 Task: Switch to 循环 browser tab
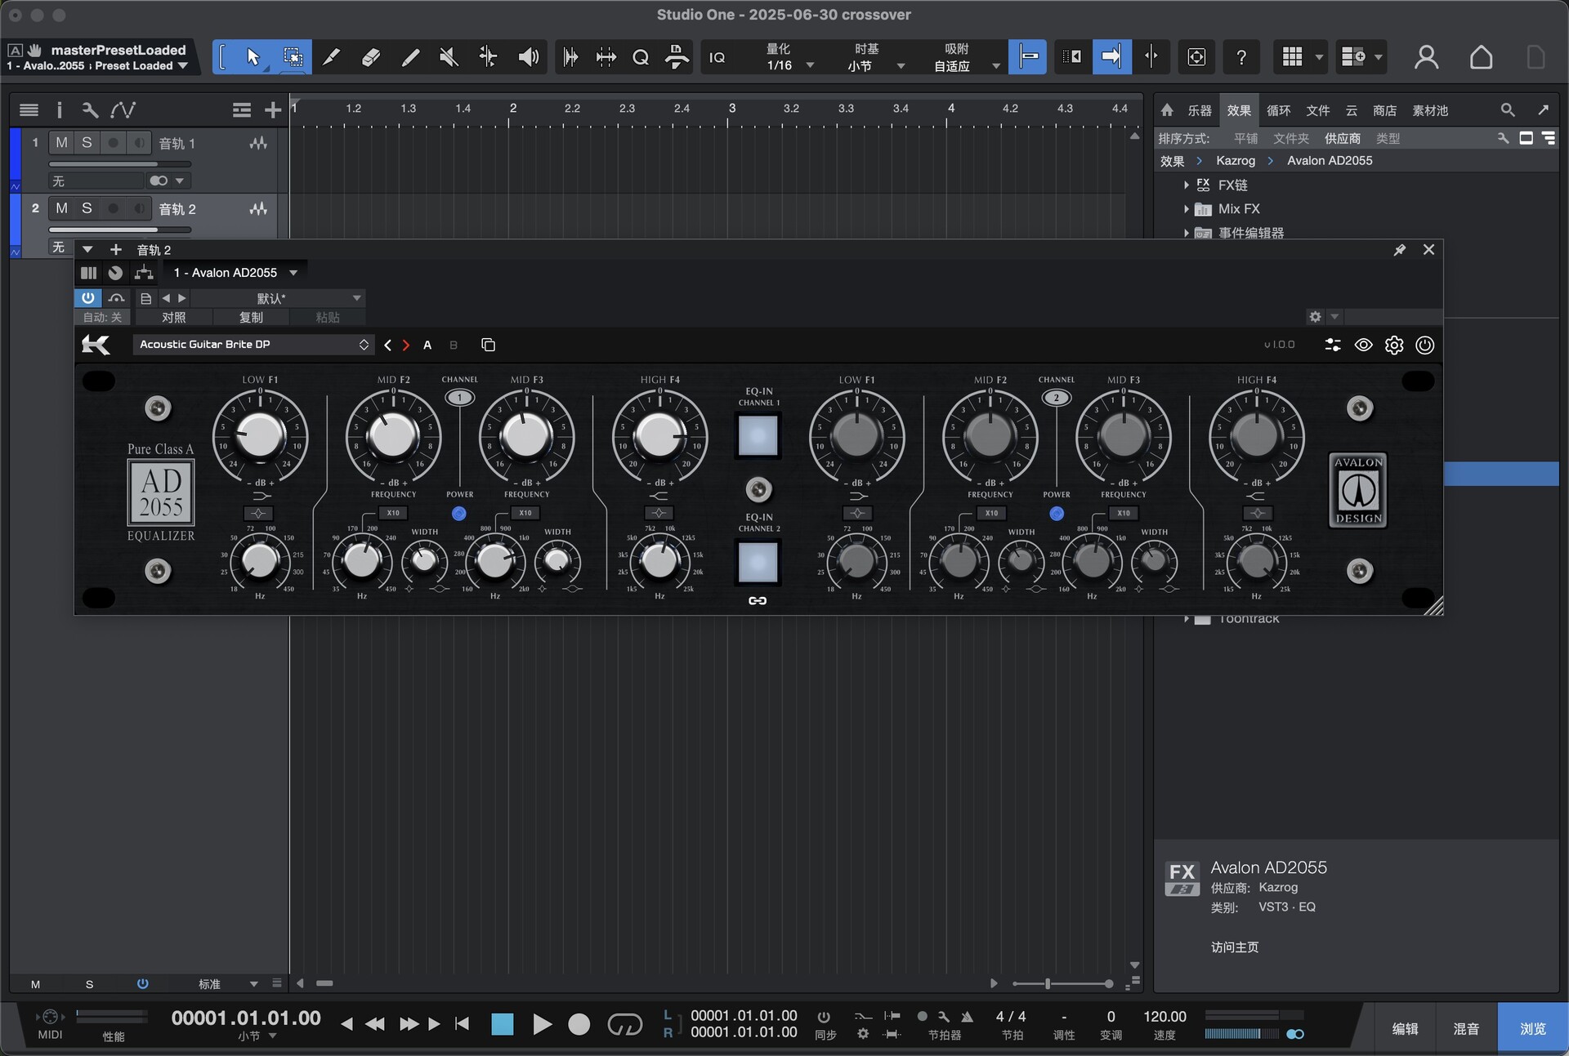[x=1278, y=110]
